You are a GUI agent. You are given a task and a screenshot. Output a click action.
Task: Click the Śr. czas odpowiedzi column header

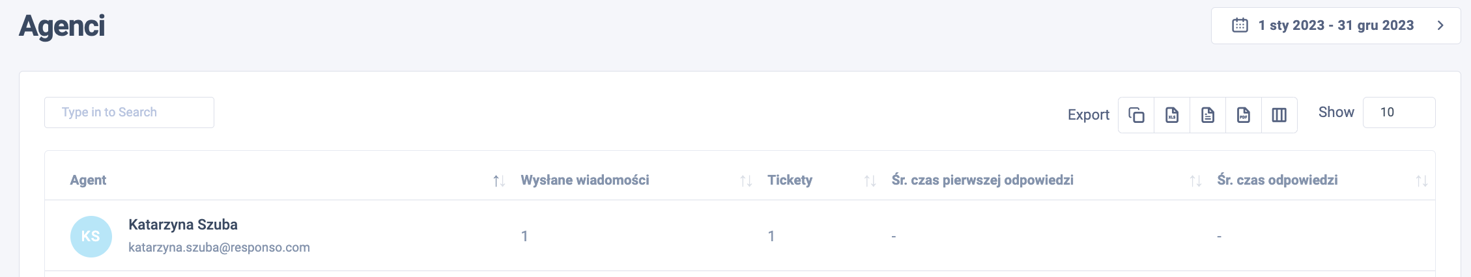(1277, 180)
